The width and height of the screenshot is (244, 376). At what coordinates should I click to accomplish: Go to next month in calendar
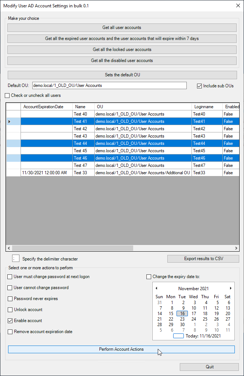(x=230, y=288)
